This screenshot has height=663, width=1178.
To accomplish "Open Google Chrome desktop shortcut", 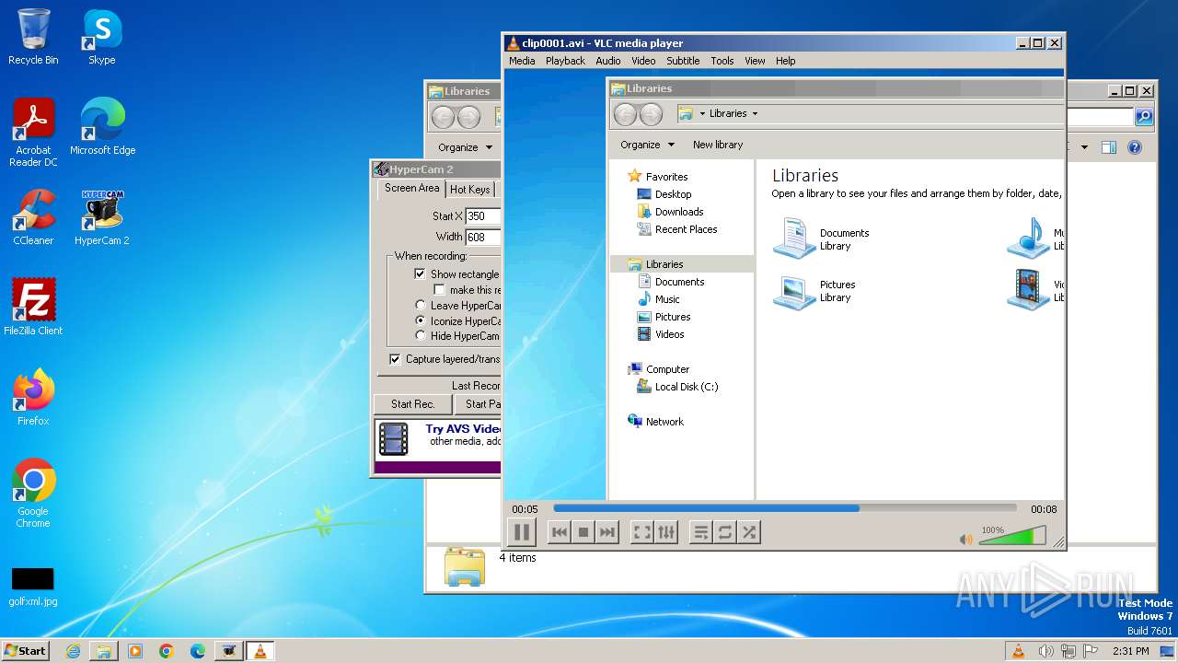I will 33,494.
